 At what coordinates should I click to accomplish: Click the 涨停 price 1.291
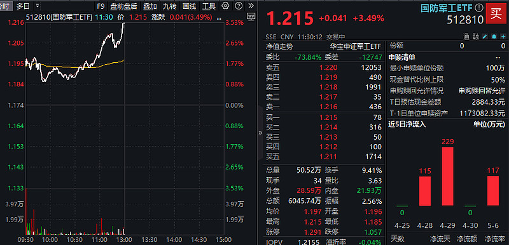(x=312, y=232)
